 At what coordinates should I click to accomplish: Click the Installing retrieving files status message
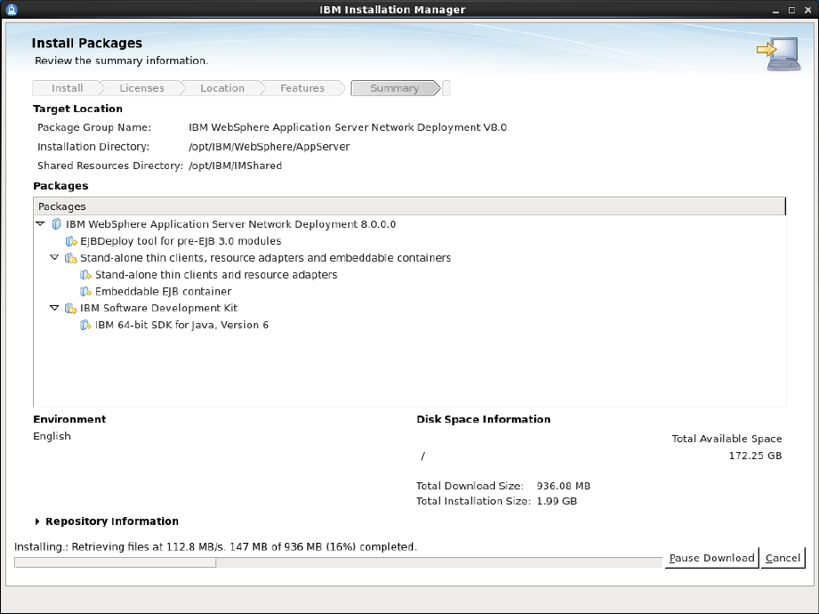click(215, 546)
